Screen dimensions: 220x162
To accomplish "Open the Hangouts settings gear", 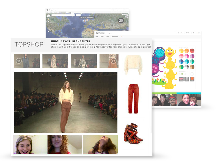I will pos(193,33).
